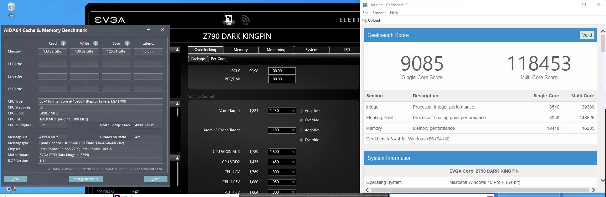This screenshot has height=197, width=606.
Task: Click the Memory Type DDR5-8400 field
Action: tap(100, 143)
